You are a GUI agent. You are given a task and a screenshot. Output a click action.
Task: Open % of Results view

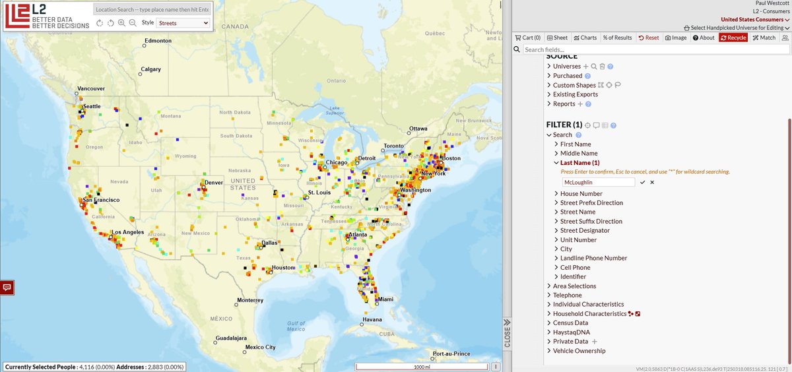pyautogui.click(x=617, y=38)
